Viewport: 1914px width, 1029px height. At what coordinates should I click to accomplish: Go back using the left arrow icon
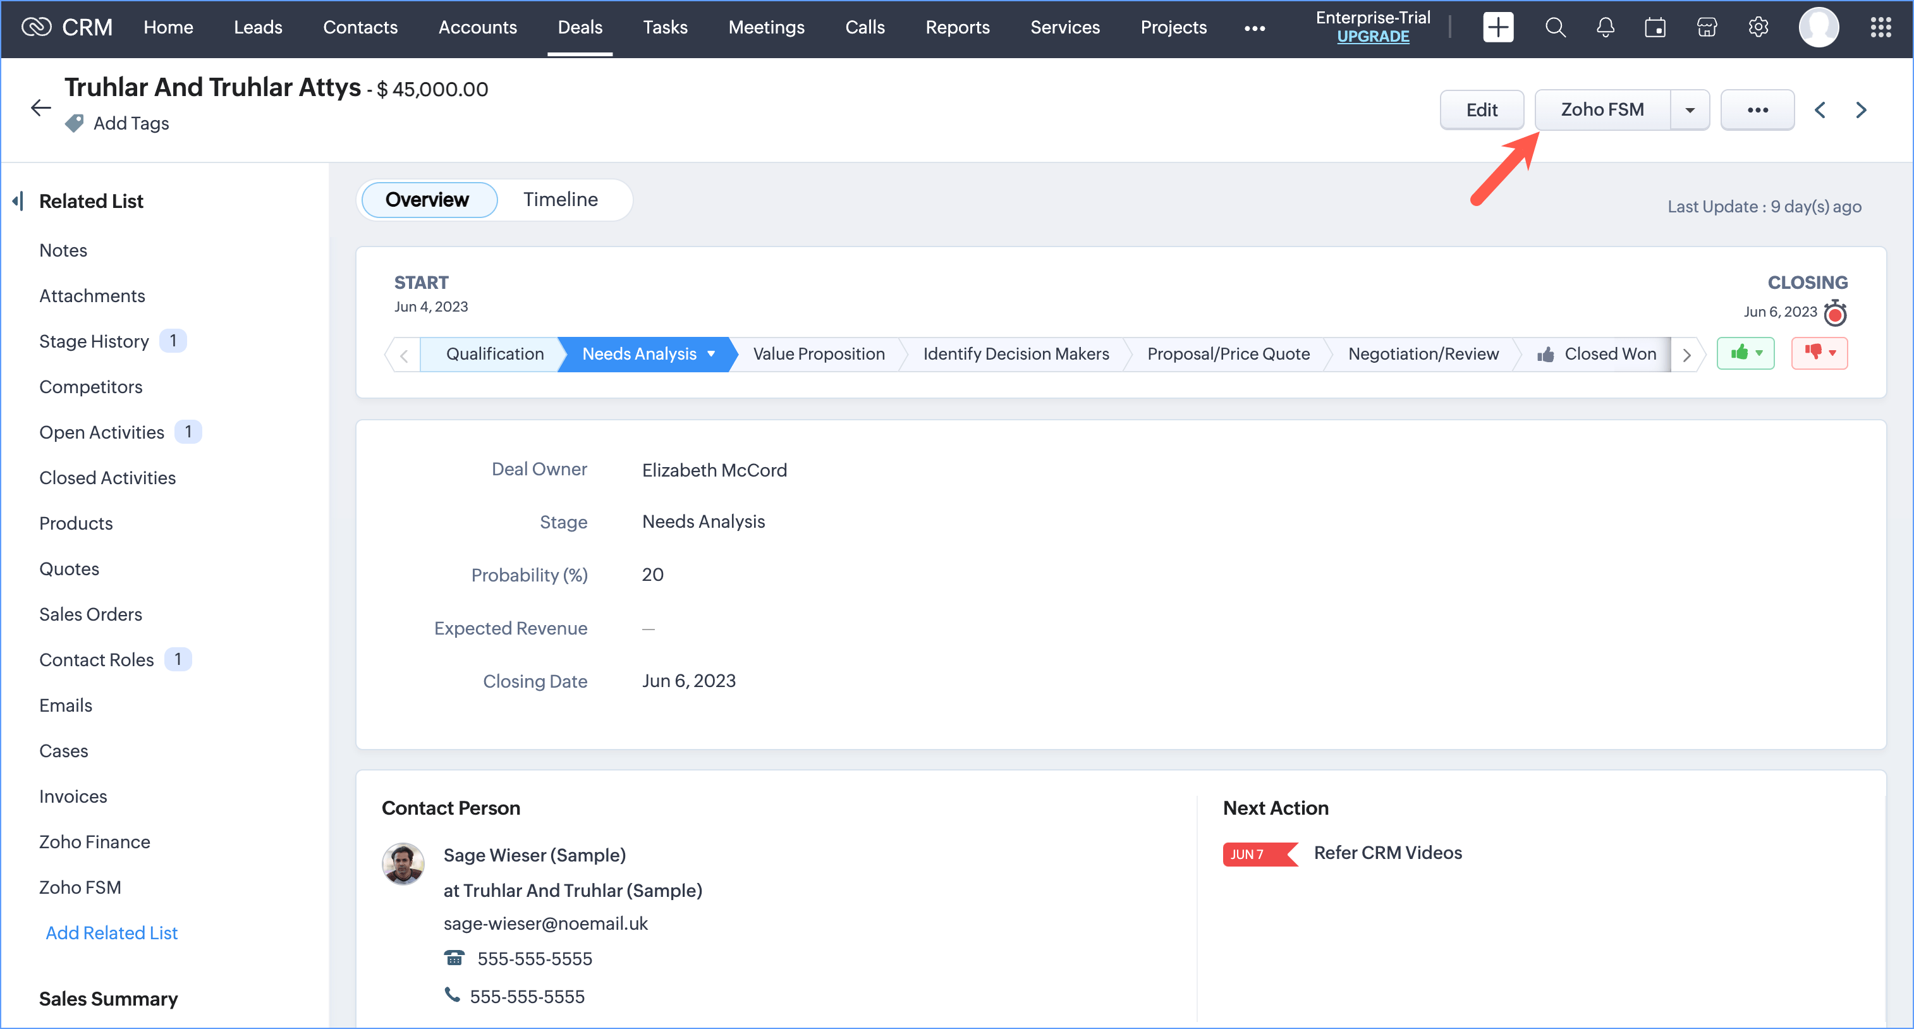(41, 107)
